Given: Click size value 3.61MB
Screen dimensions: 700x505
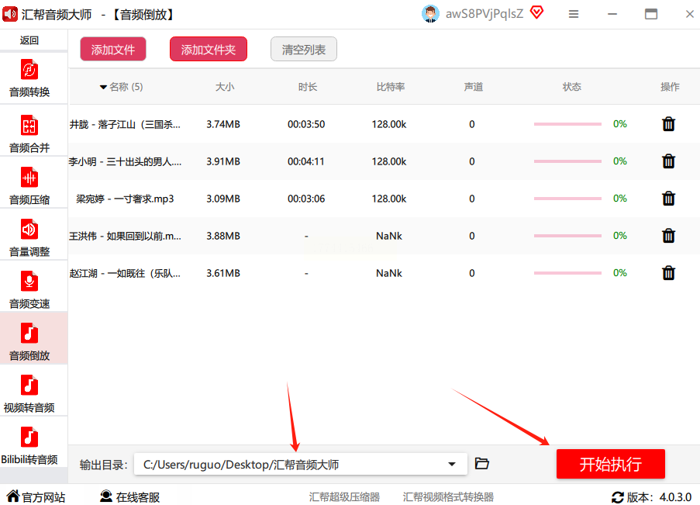Looking at the screenshot, I should point(223,273).
